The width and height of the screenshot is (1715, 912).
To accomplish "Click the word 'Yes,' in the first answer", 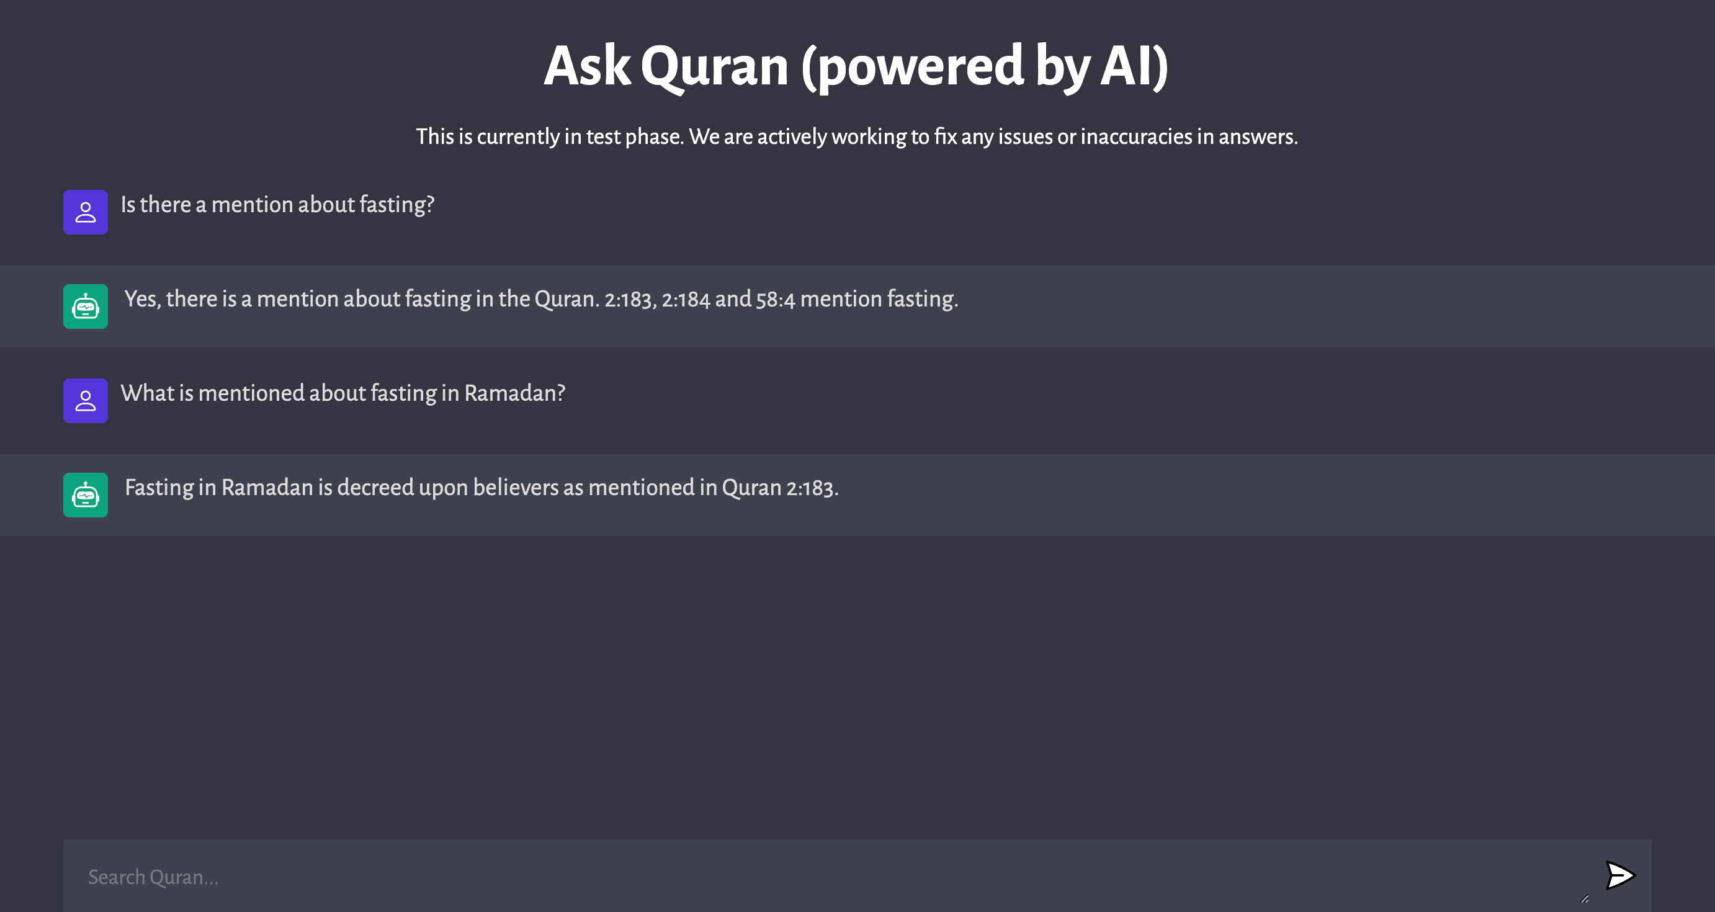I will 143,300.
